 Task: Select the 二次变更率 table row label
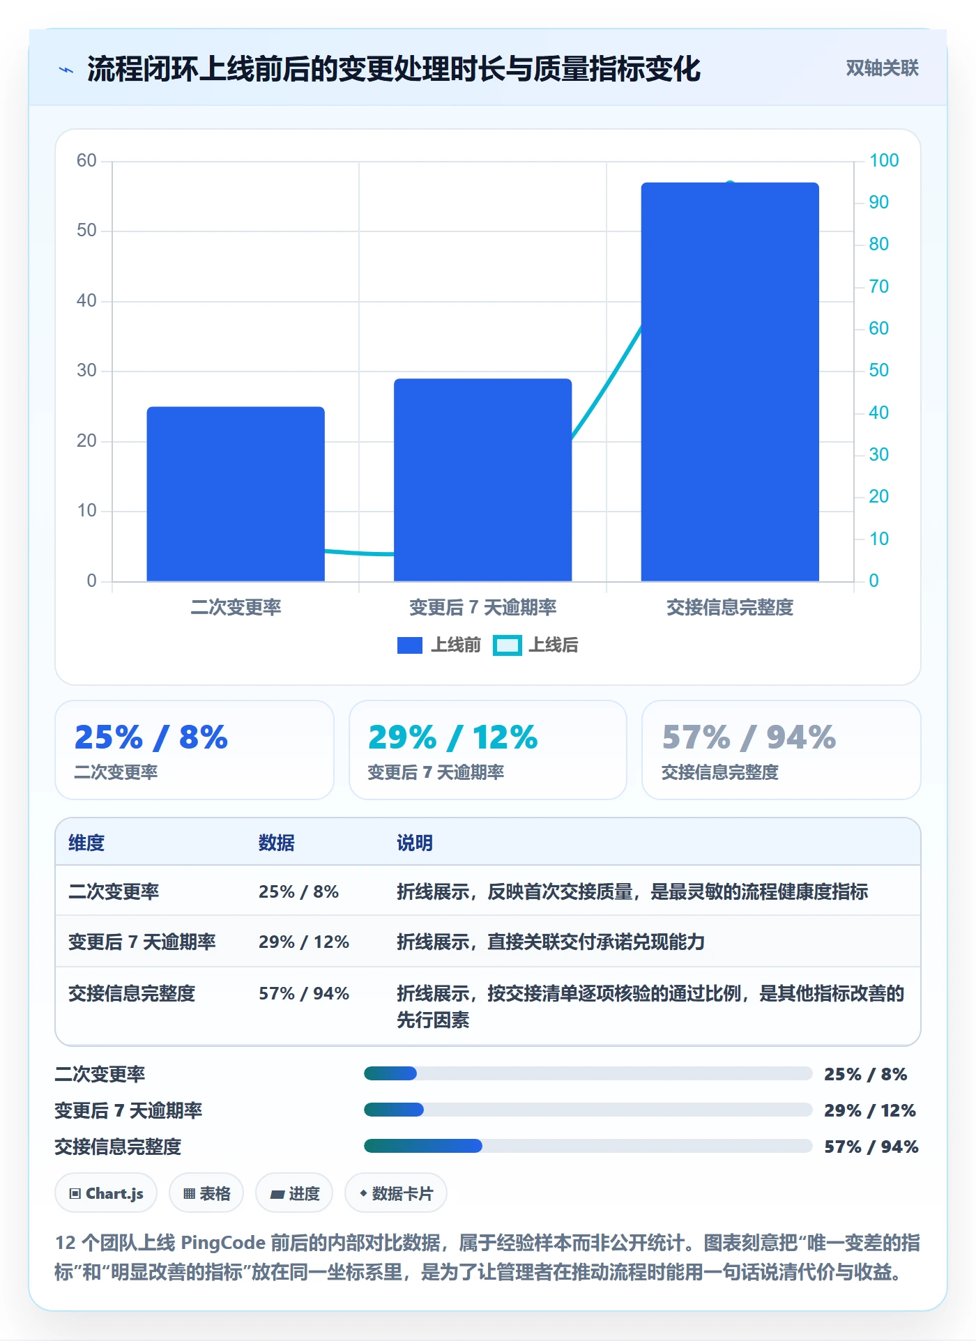[x=114, y=891]
